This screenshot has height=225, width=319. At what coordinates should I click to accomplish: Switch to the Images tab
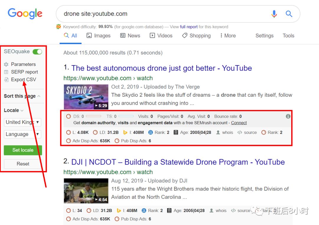point(98,36)
